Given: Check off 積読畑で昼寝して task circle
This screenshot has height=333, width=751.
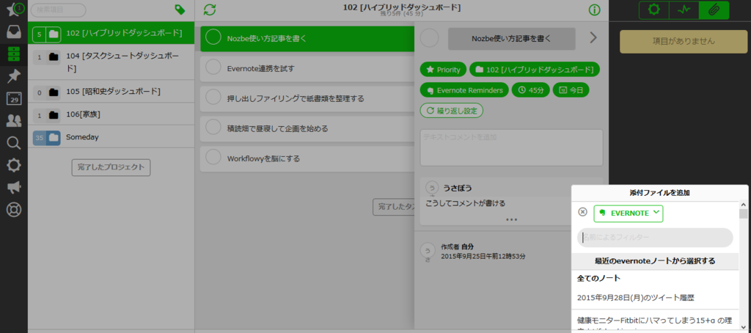Looking at the screenshot, I should [x=213, y=128].
